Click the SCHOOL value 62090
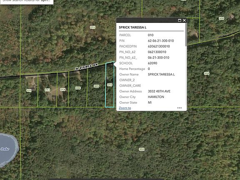This screenshot has height=180, width=240. pos(152,63)
